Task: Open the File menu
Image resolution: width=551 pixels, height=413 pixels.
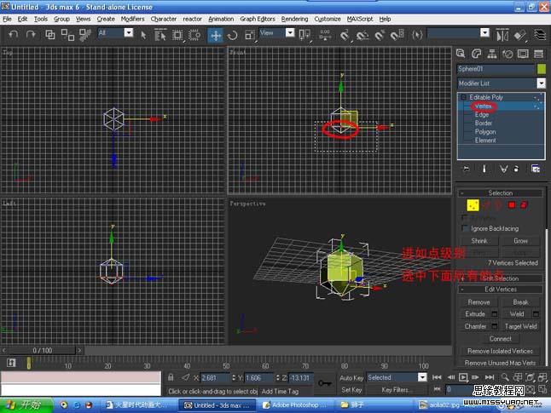Action: coord(7,19)
